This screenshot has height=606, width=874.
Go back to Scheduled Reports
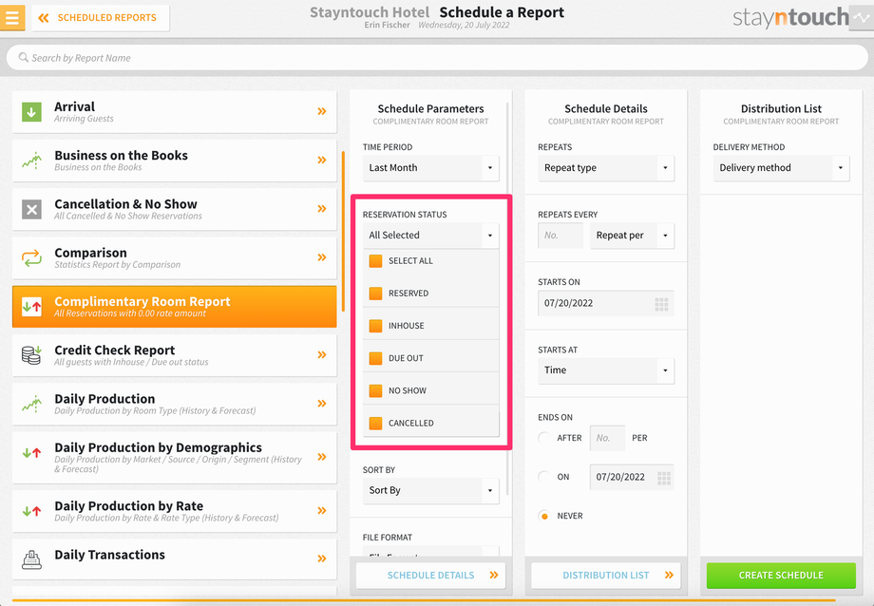101,18
